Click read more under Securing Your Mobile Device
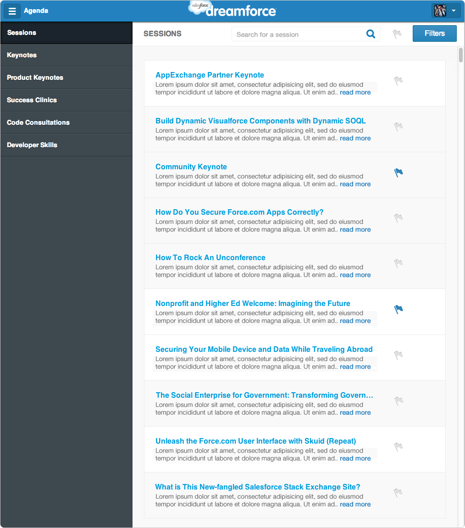Screen dimensions: 465x528 pos(355,367)
